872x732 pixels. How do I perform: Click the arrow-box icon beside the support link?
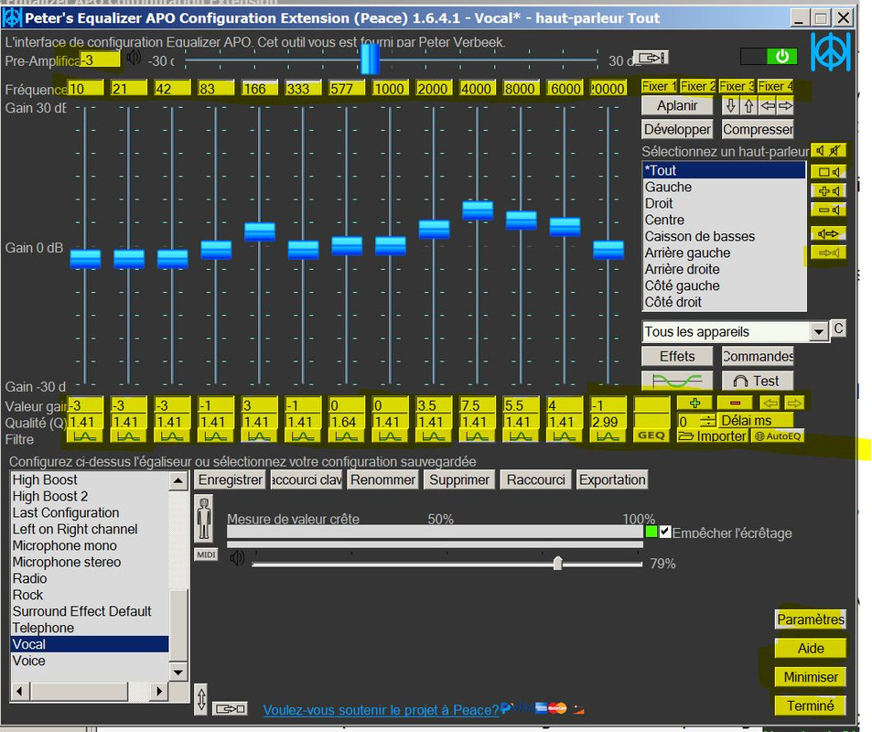pos(230,708)
